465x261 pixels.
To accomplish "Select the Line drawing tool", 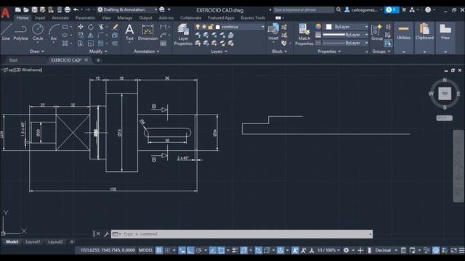I will 6,32.
